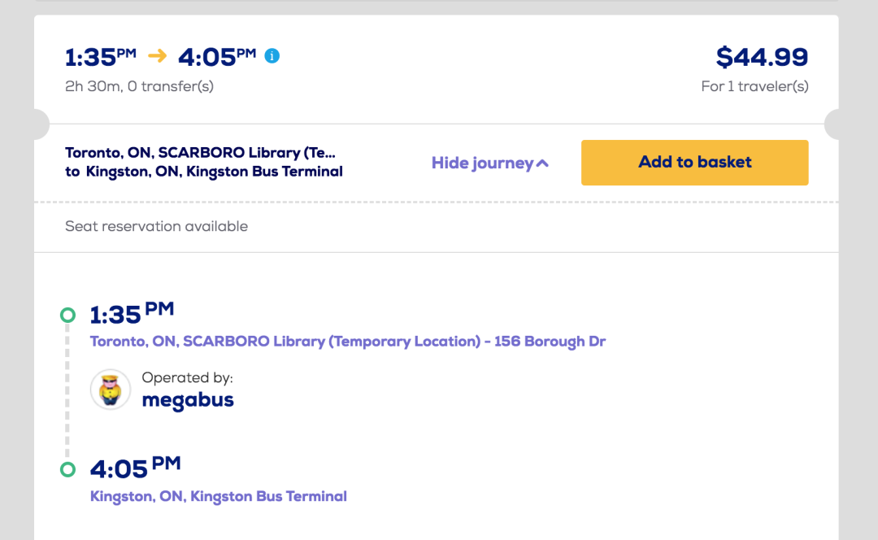
Task: Click the dashed timeline line between stops
Action: pyautogui.click(x=68, y=390)
